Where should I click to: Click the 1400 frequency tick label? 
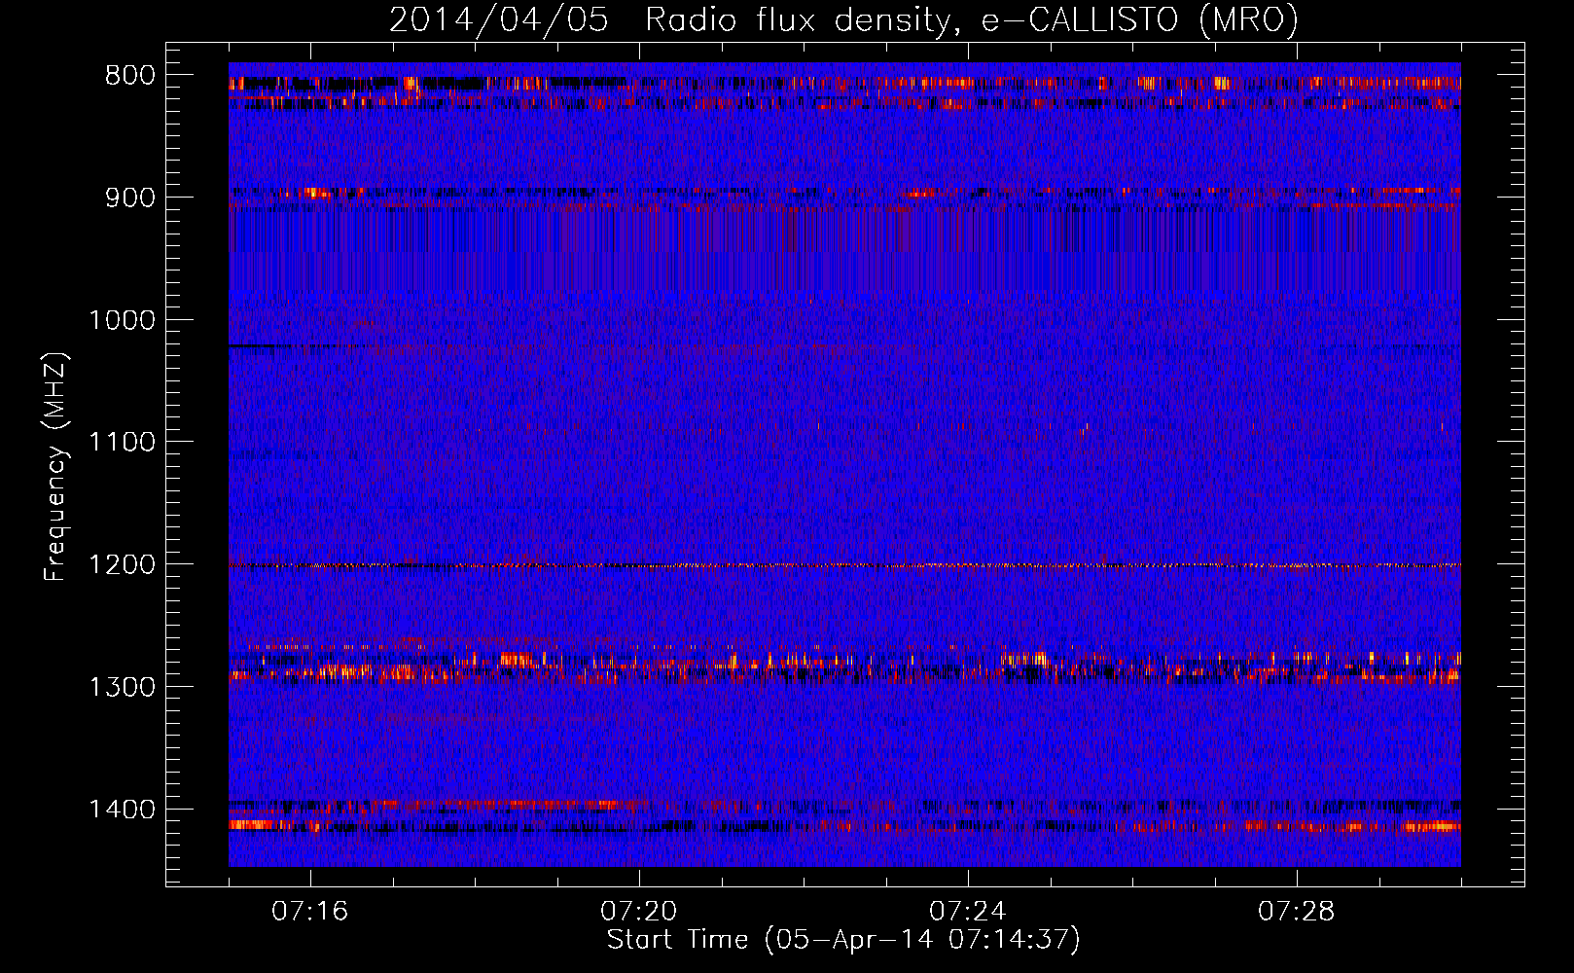[122, 810]
